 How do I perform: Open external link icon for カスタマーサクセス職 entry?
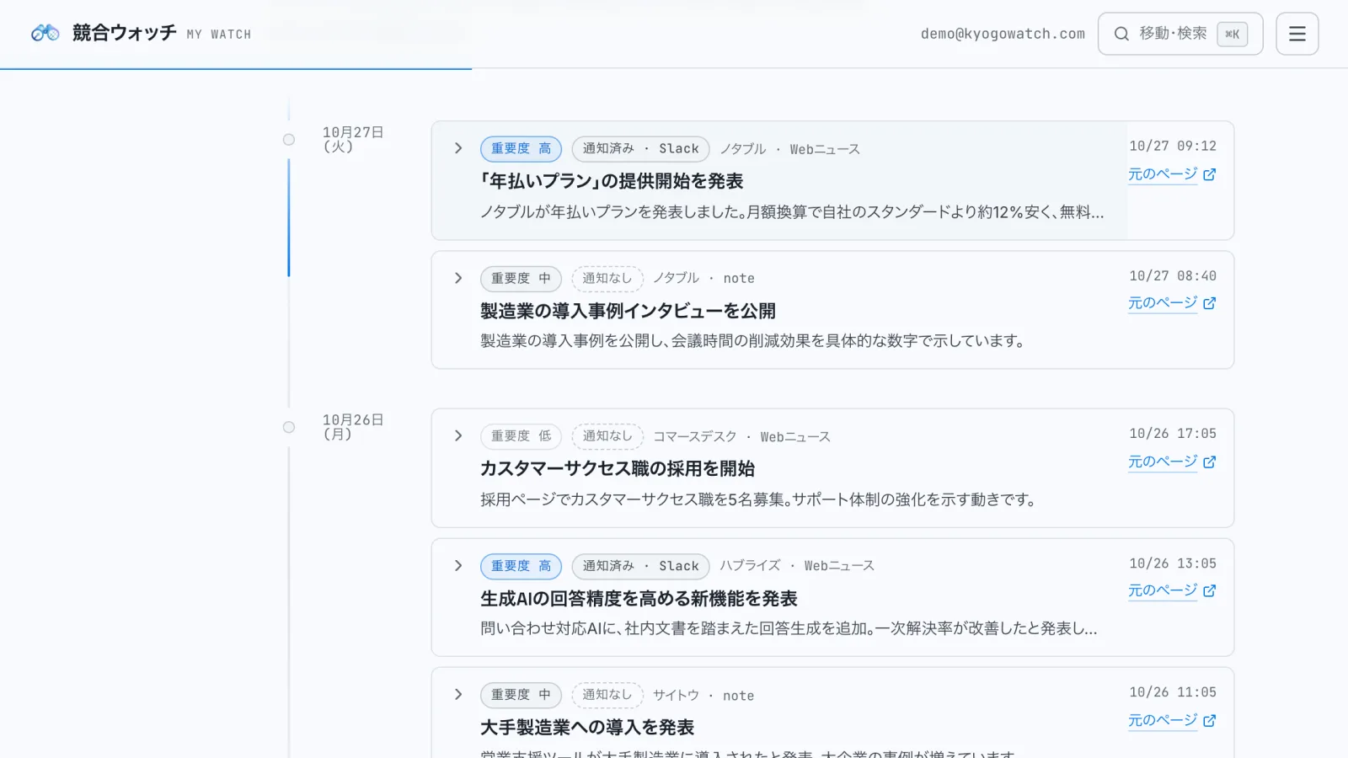[x=1209, y=462]
